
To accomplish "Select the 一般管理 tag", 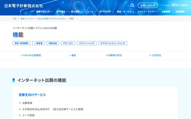I will tap(38, 43).
